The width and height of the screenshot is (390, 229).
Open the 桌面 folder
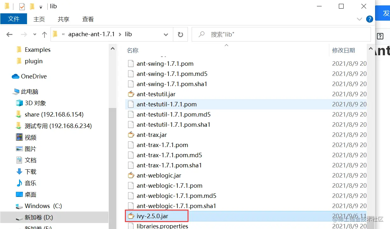(x=31, y=194)
